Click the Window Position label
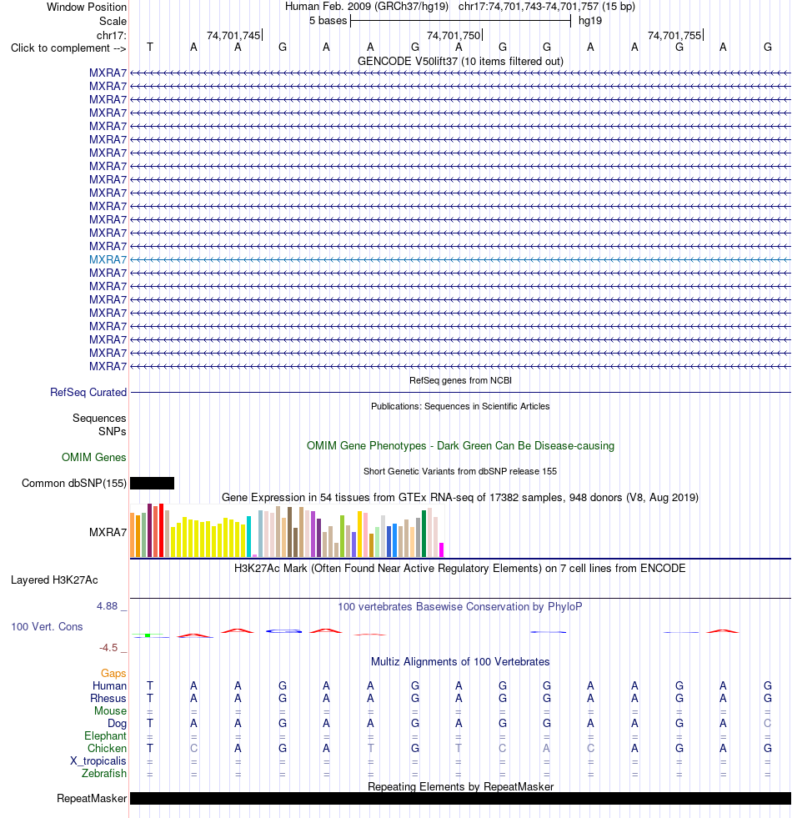Viewport: 792px width, 818px height. tap(87, 8)
